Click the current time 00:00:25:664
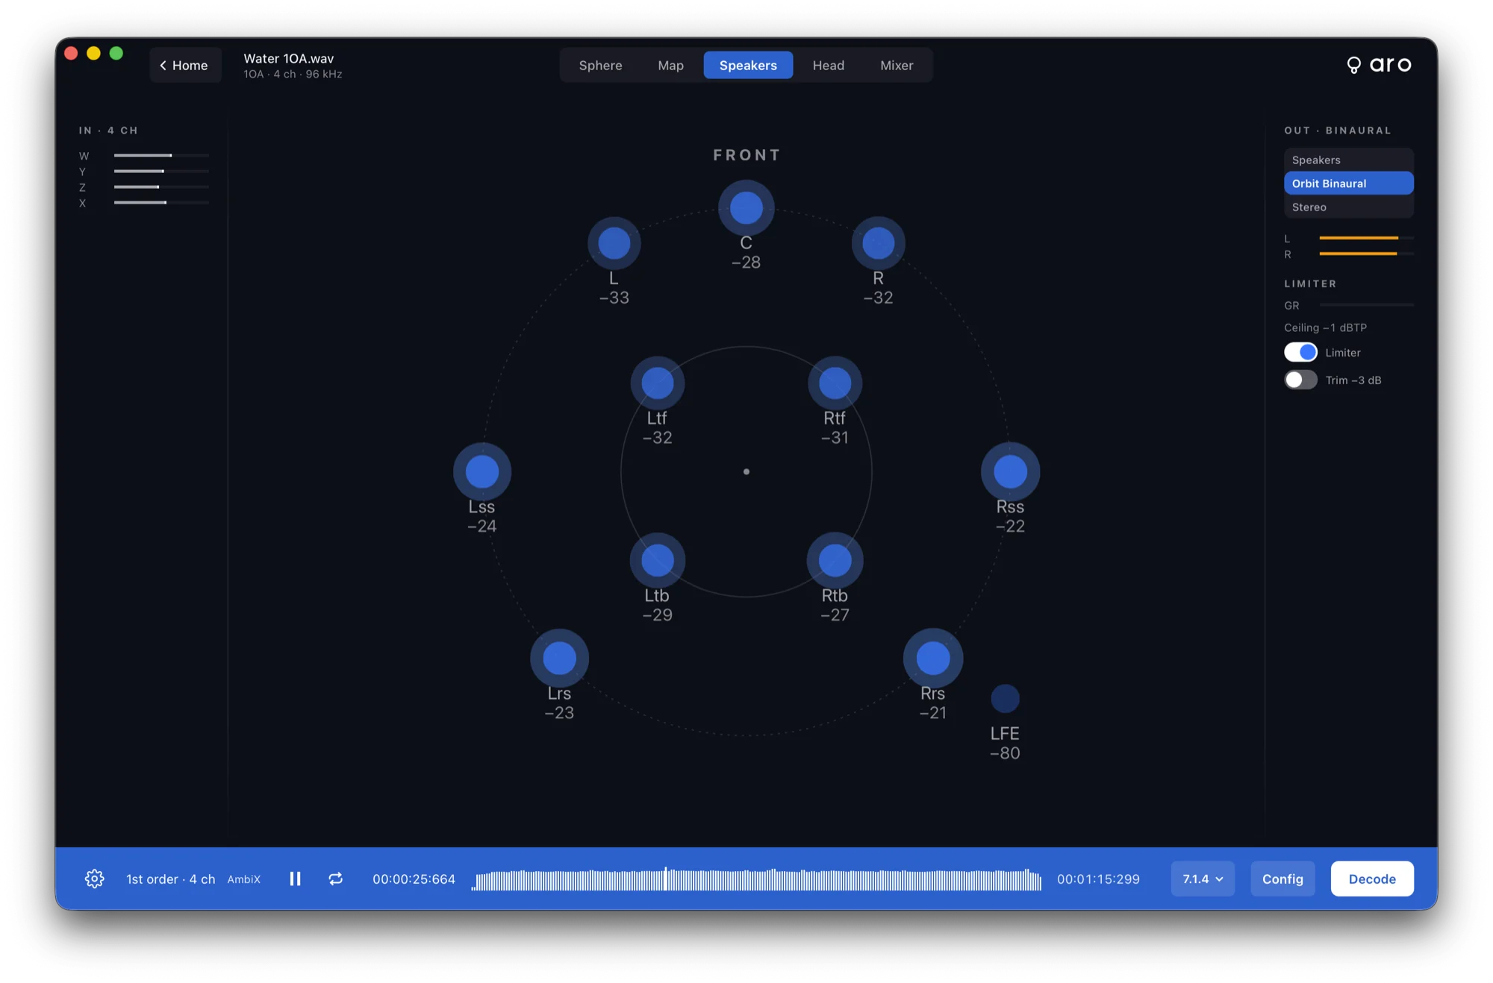The width and height of the screenshot is (1493, 983). 414,879
